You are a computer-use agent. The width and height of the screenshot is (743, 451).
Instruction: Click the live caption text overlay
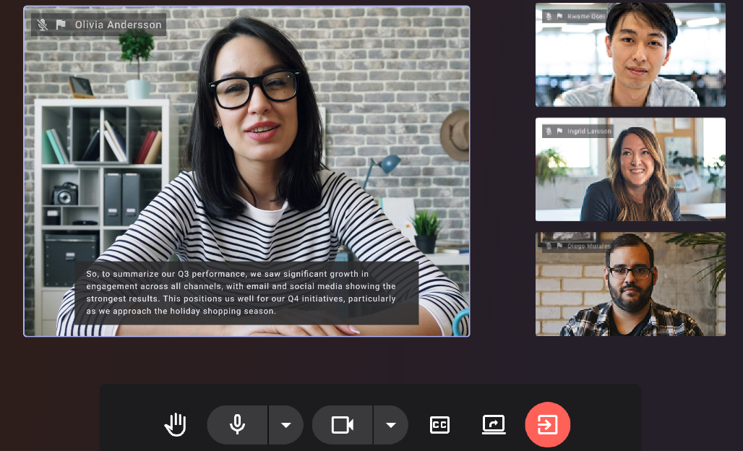246,293
